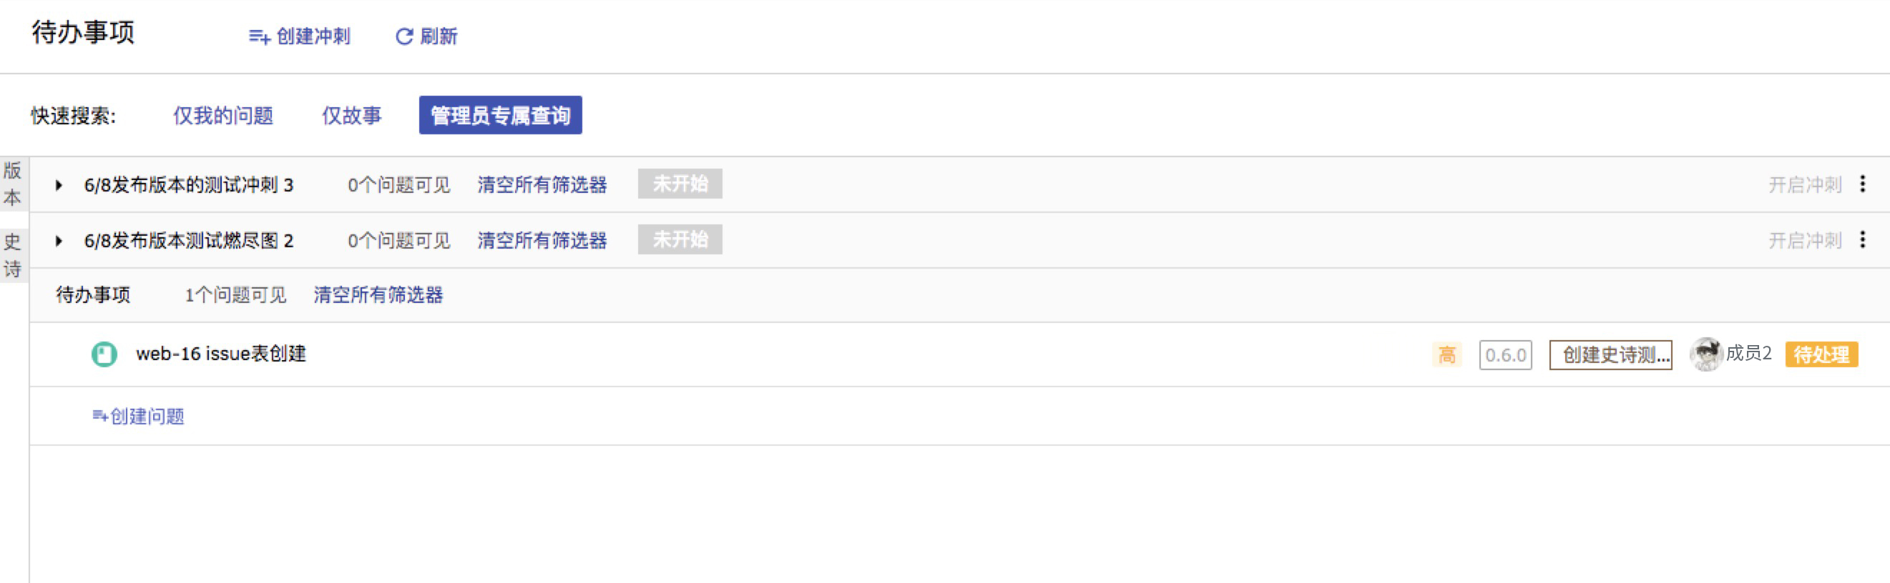Click the create sprint icon beside 创建冲刺
Image resolution: width=1890 pixels, height=583 pixels.
click(x=260, y=36)
